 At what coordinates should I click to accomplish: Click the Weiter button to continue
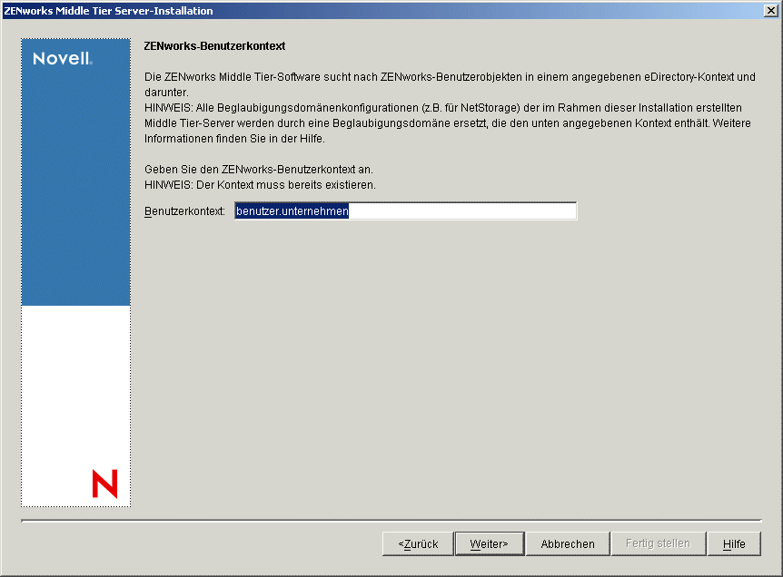[489, 543]
